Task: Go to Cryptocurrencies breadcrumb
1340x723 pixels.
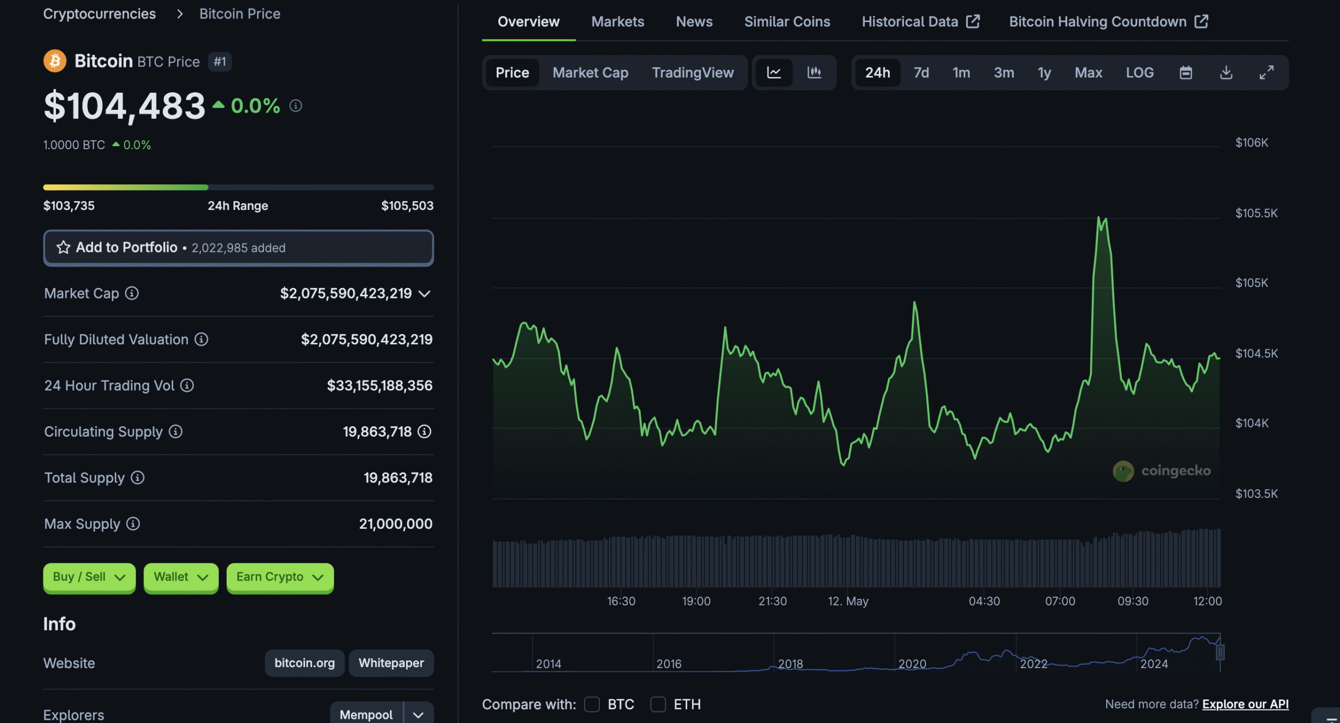Action: [x=99, y=14]
